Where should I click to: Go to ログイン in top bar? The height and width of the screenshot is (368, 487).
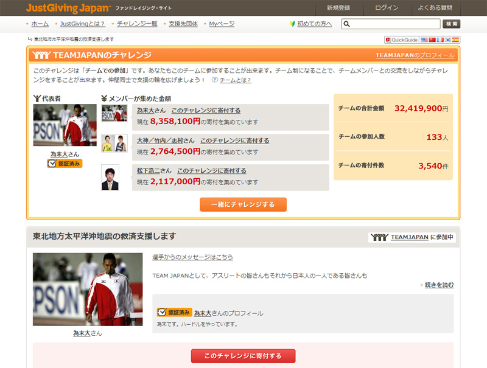(x=387, y=8)
